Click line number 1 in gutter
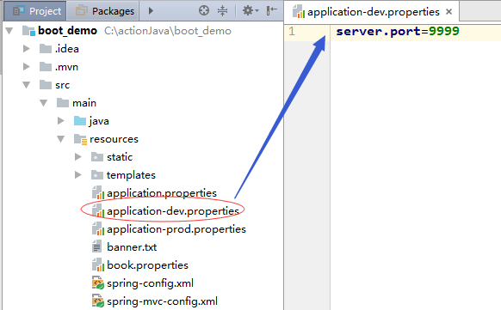 tap(292, 31)
